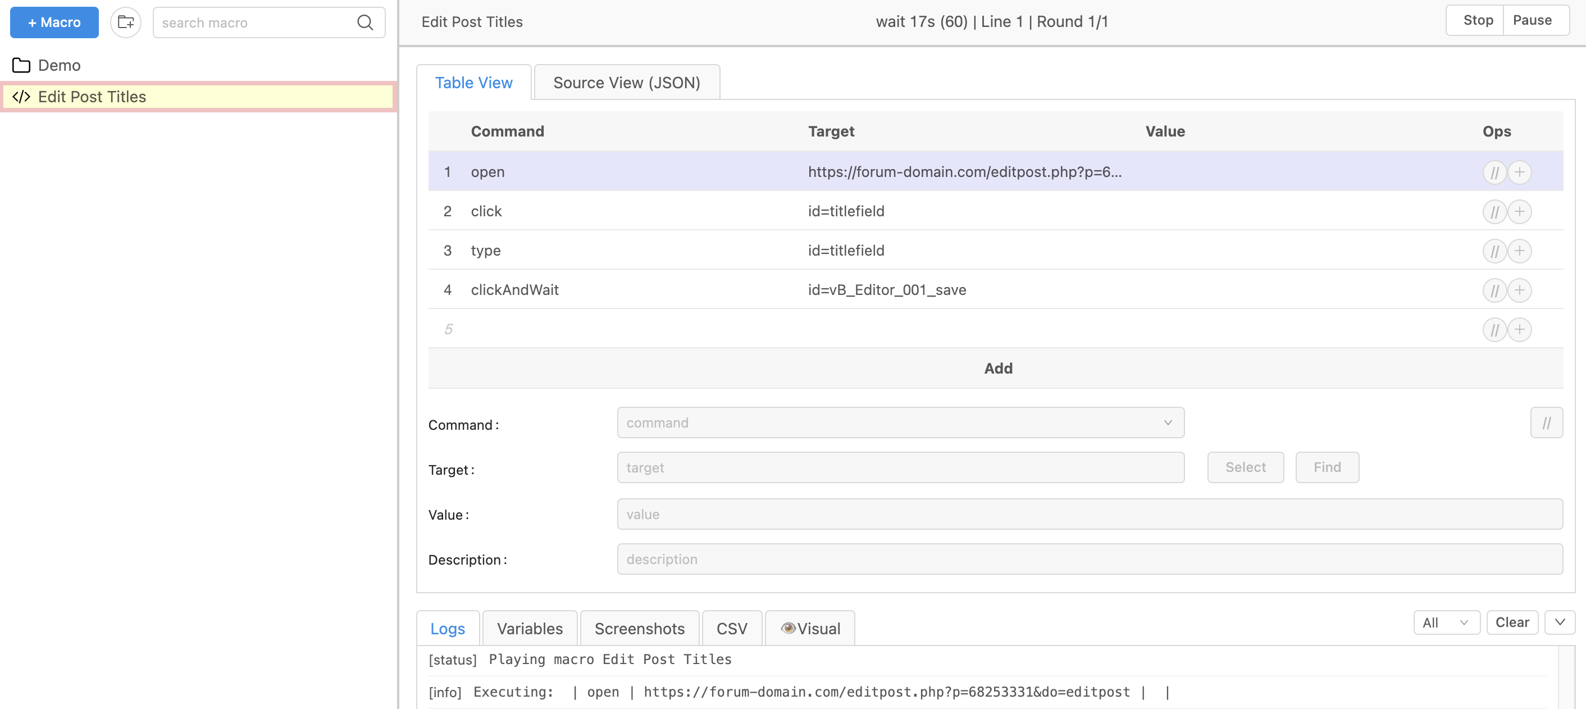Click the Add button below the table

pyautogui.click(x=996, y=369)
